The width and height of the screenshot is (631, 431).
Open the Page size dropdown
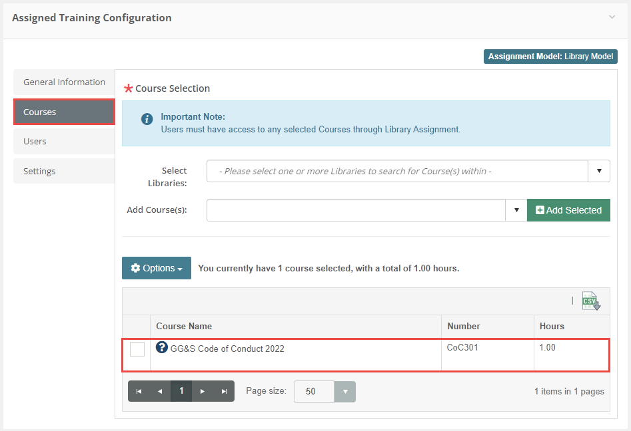(x=344, y=392)
